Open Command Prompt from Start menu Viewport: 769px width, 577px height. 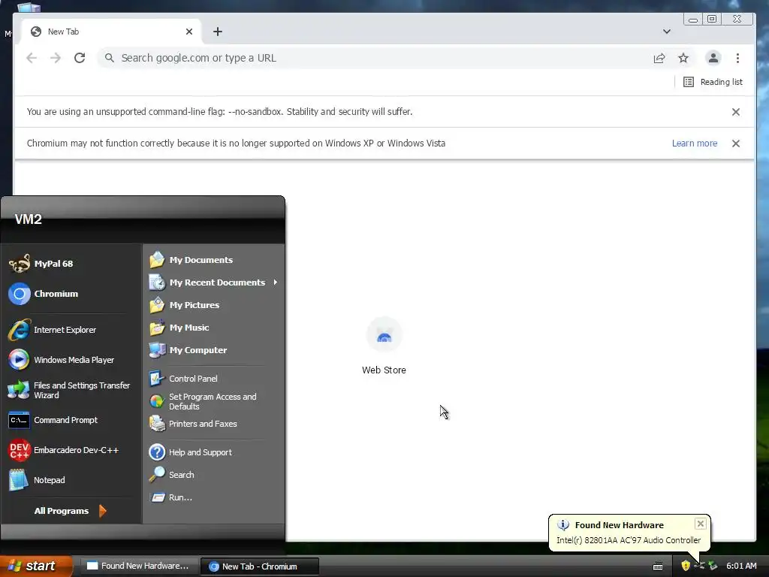71,420
